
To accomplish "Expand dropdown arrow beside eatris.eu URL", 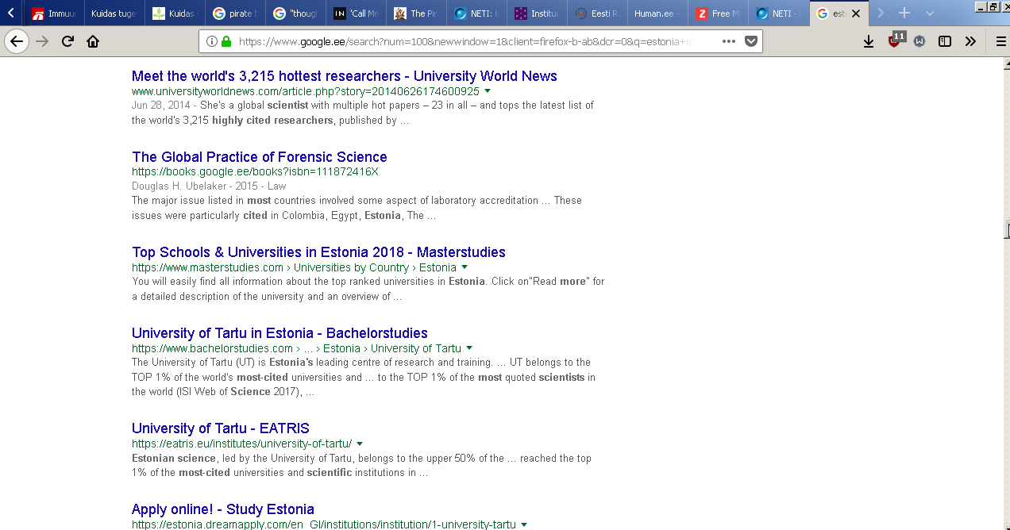I will 360,444.
